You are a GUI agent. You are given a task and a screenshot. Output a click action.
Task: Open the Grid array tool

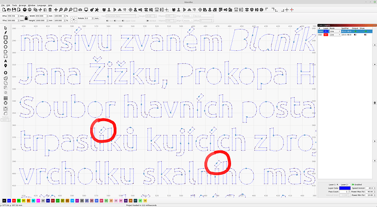(5, 98)
